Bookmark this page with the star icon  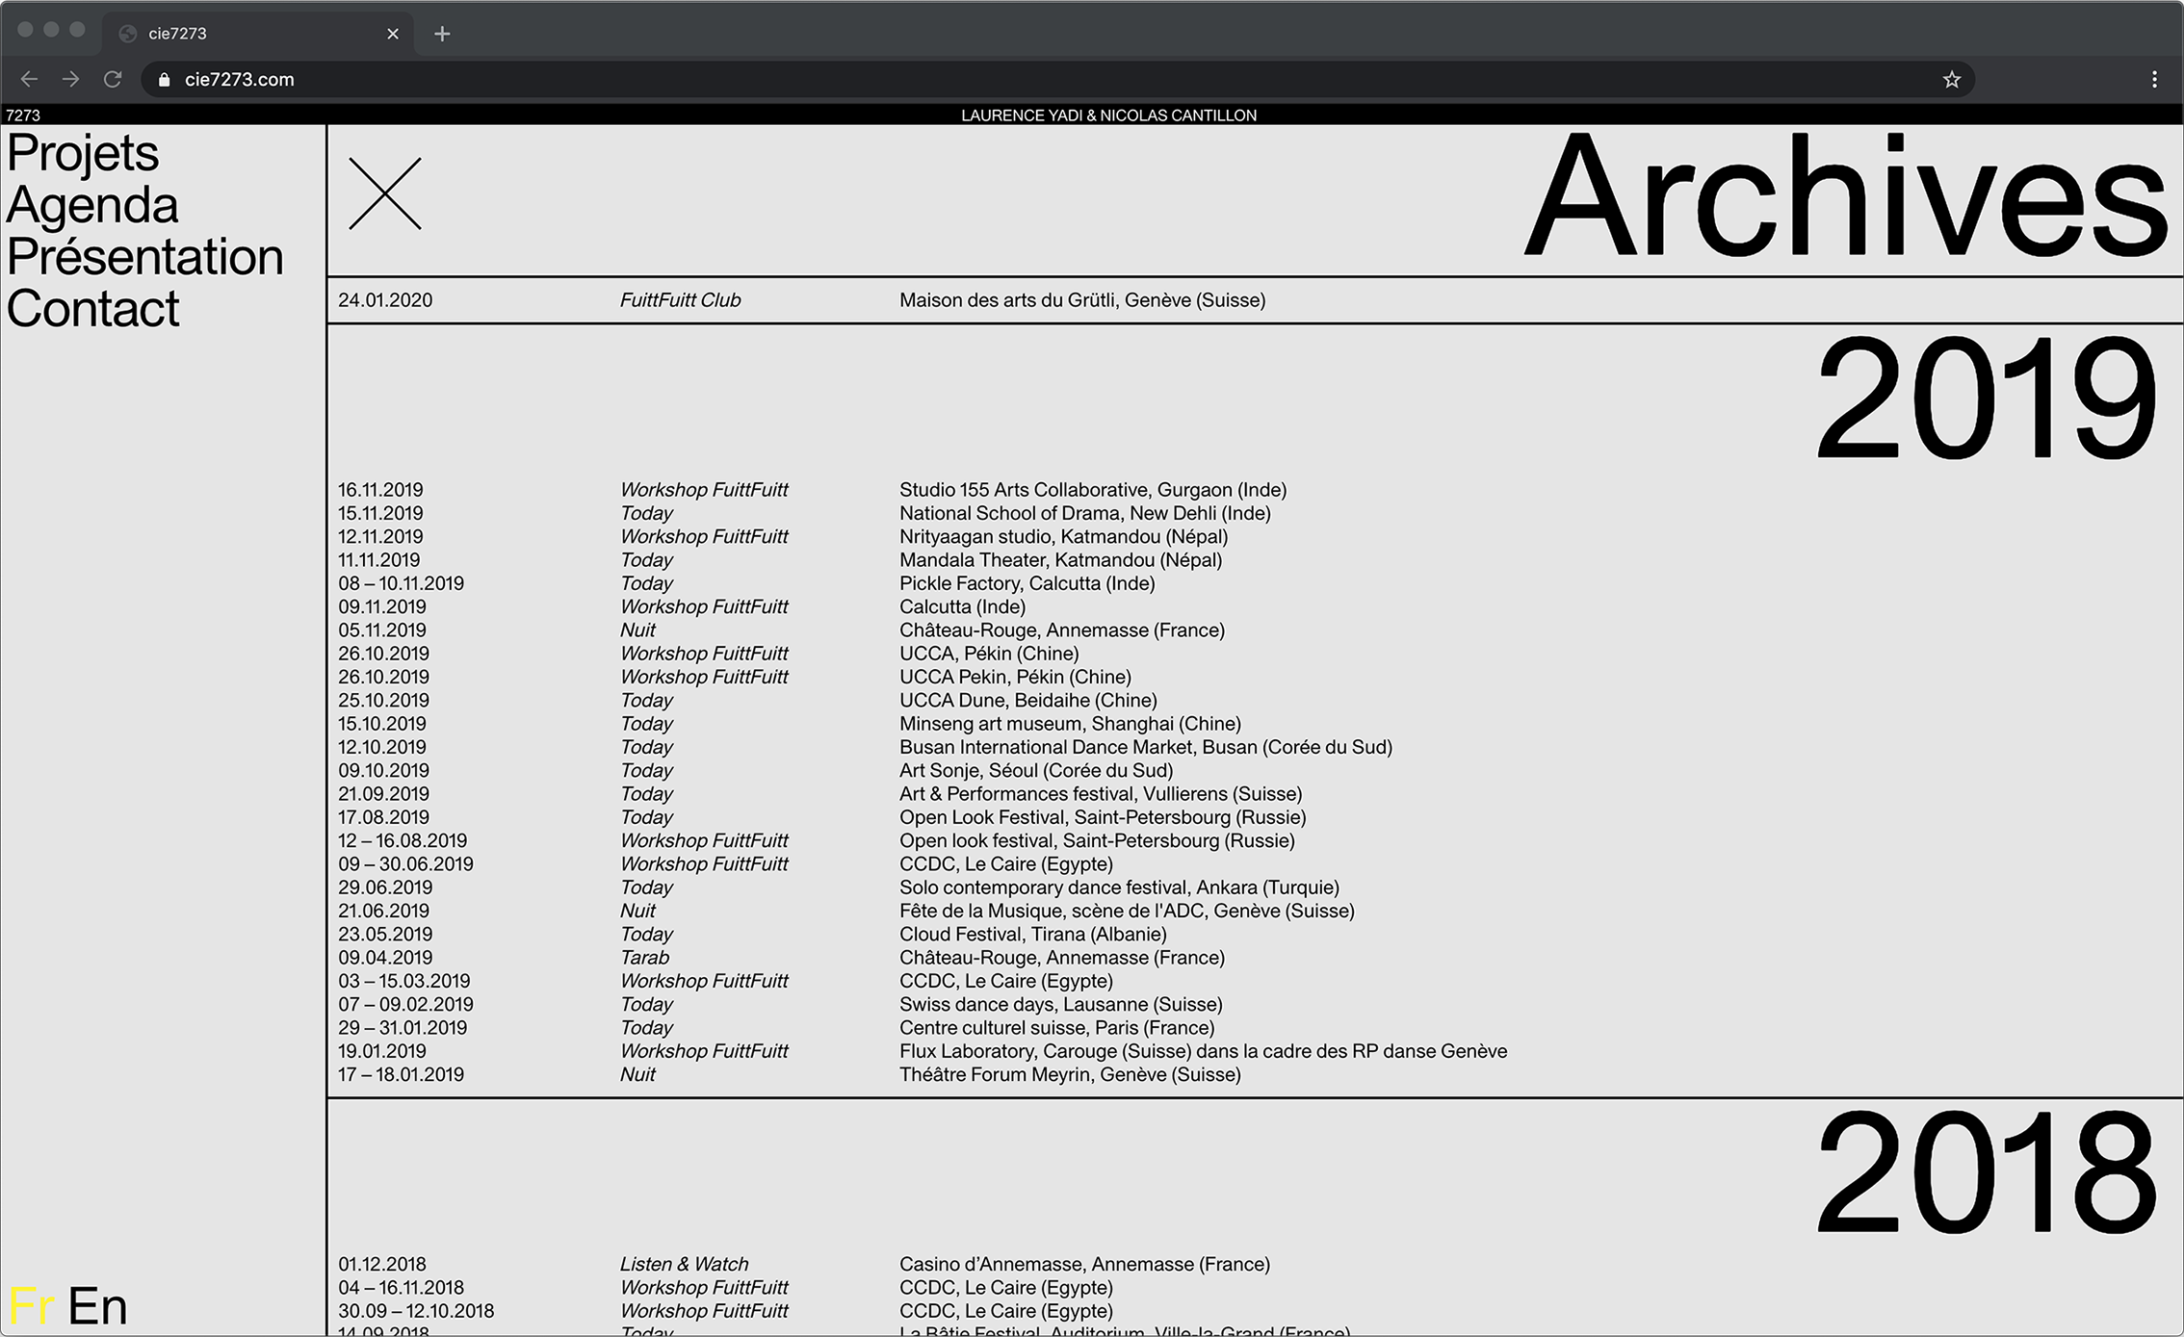pos(1951,79)
